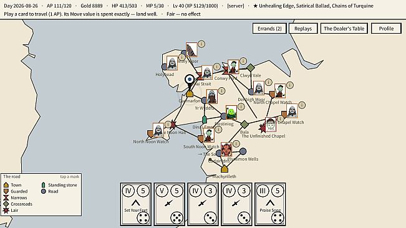Click the Holyhead road node
The width and height of the screenshot is (406, 228).
pyautogui.click(x=165, y=67)
